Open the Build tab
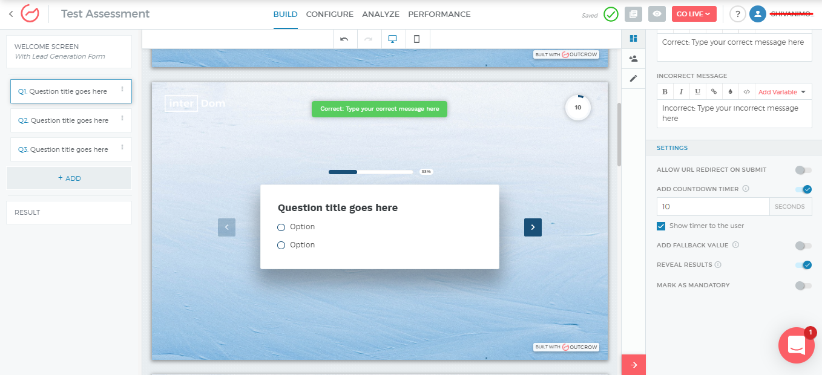The width and height of the screenshot is (822, 375). click(285, 14)
